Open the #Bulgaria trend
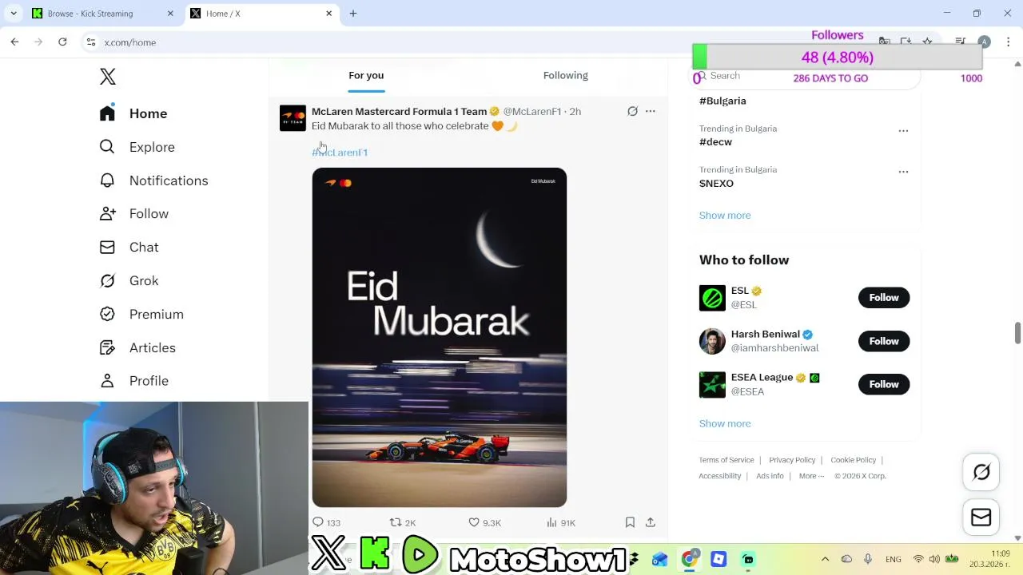1023x575 pixels. click(722, 101)
